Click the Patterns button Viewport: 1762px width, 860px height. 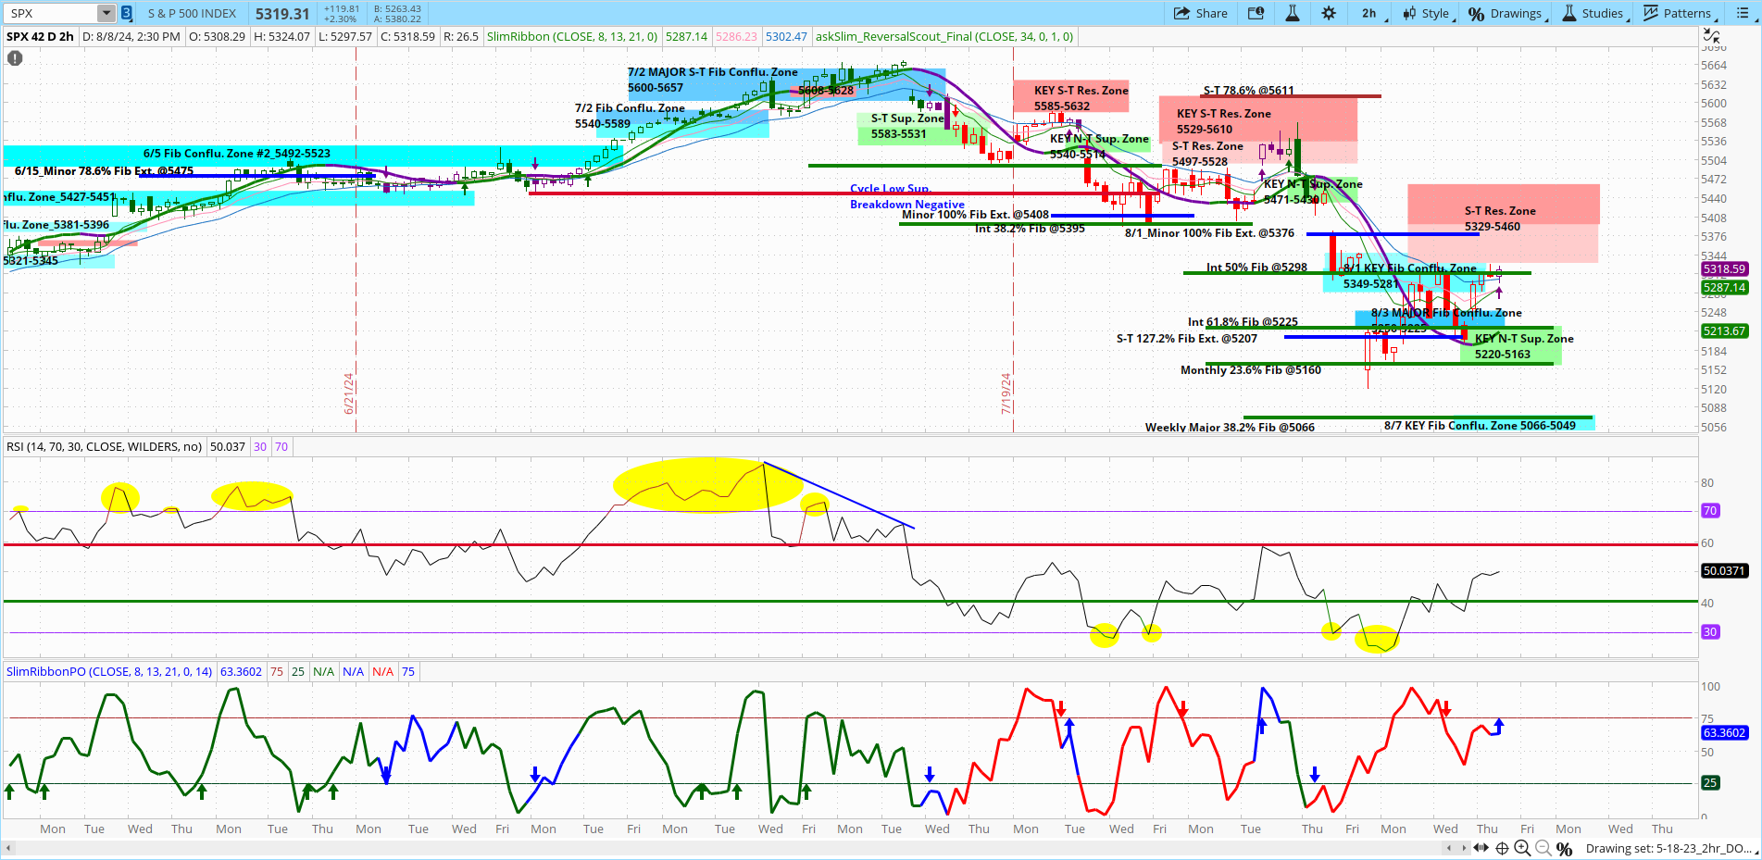[x=1678, y=13]
